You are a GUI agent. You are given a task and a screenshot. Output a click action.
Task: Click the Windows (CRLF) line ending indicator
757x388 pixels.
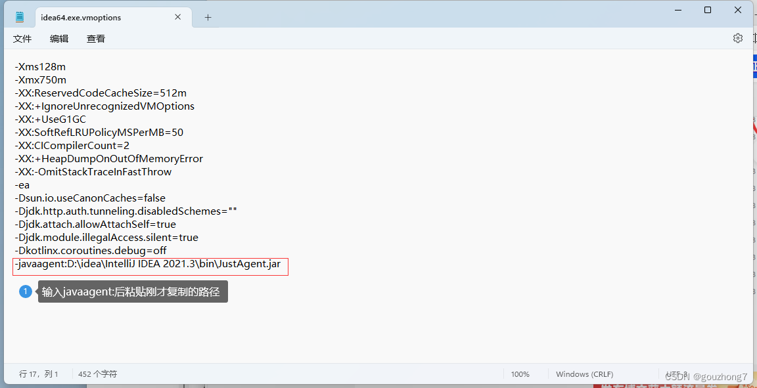[585, 374]
